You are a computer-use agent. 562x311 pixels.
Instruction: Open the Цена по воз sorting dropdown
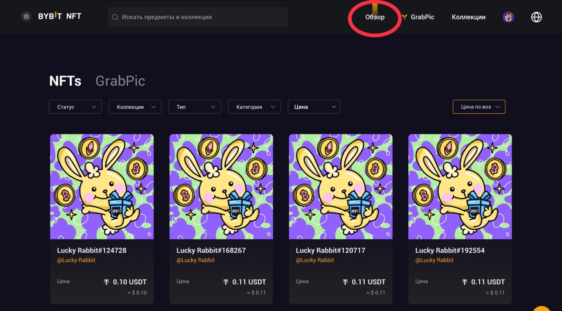[x=479, y=107]
